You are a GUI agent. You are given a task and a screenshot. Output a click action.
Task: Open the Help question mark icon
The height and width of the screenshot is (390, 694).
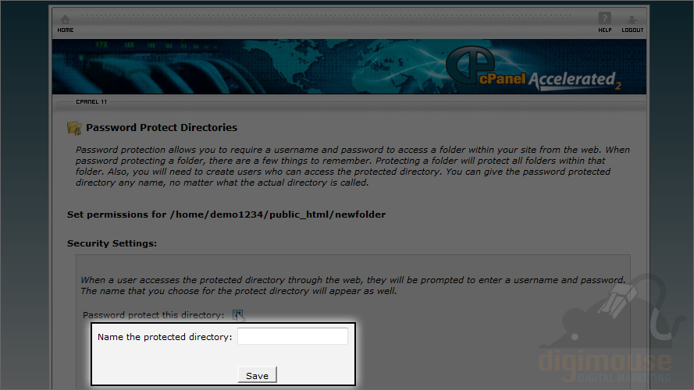pos(604,19)
